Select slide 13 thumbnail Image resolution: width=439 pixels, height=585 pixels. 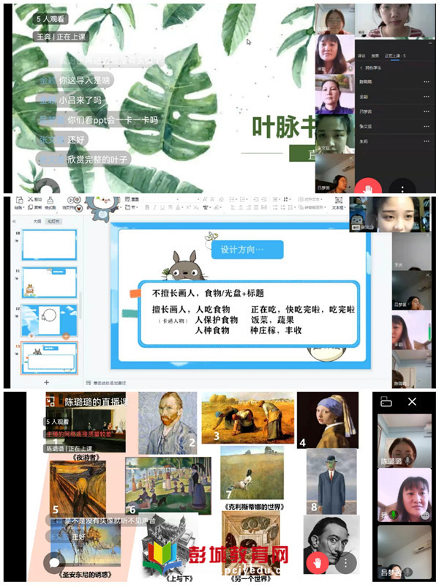point(49,358)
